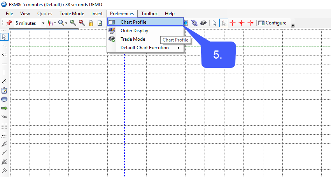Select the pointer tool in left sidebar

tap(4, 37)
